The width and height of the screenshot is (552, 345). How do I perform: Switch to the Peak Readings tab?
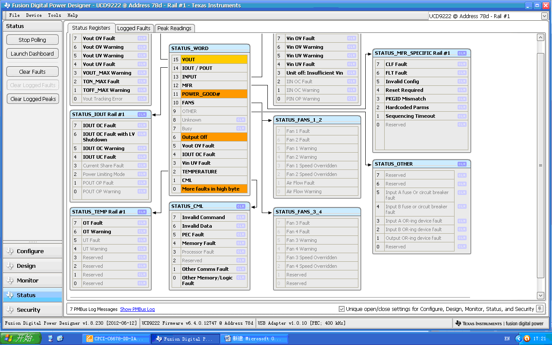tap(174, 28)
